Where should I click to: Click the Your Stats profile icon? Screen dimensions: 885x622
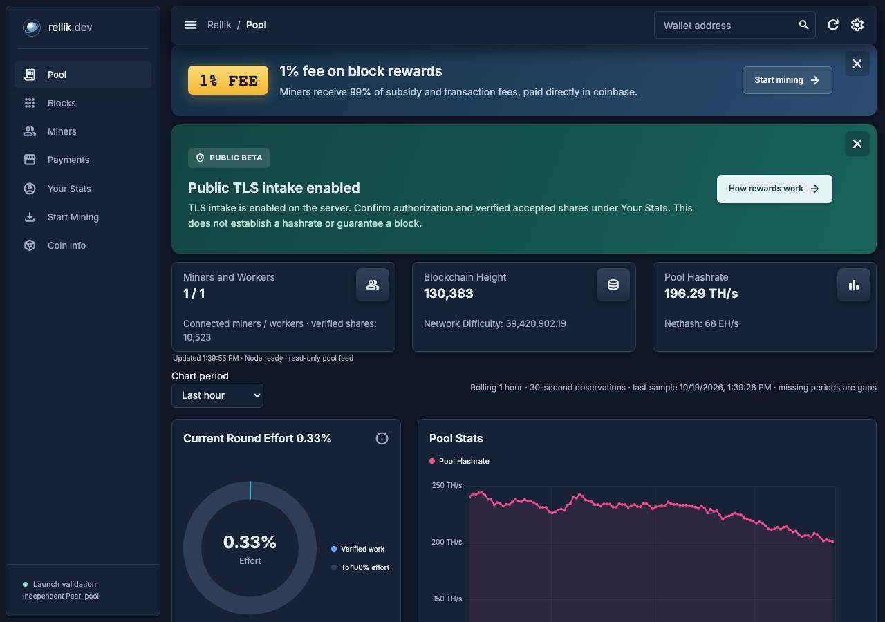coord(30,189)
